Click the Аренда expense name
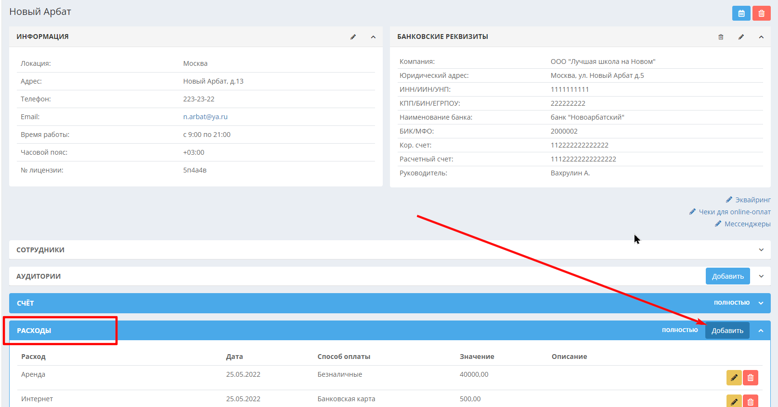 (33, 374)
